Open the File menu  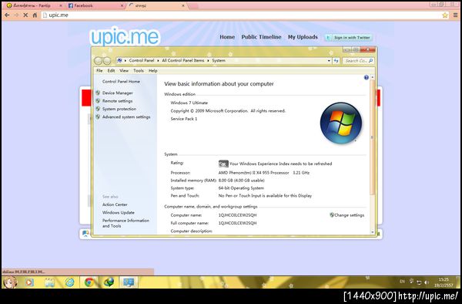tap(99, 71)
